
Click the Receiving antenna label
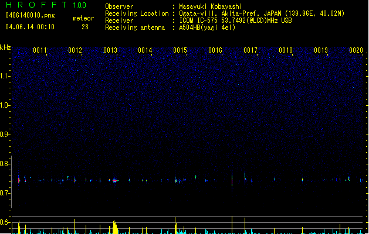[x=135, y=27]
